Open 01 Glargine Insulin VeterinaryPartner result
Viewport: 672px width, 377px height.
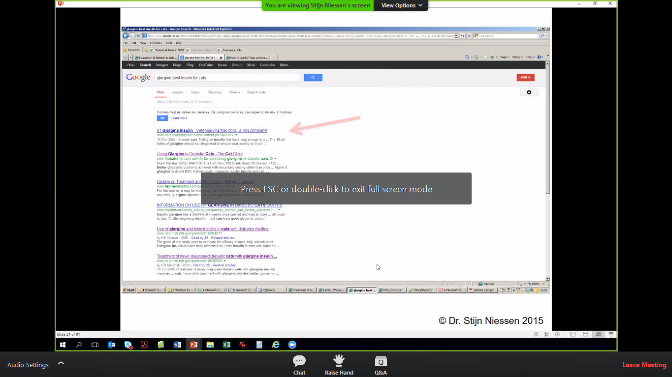tap(212, 130)
